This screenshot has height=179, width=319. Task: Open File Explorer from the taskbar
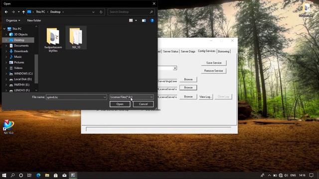(47, 176)
